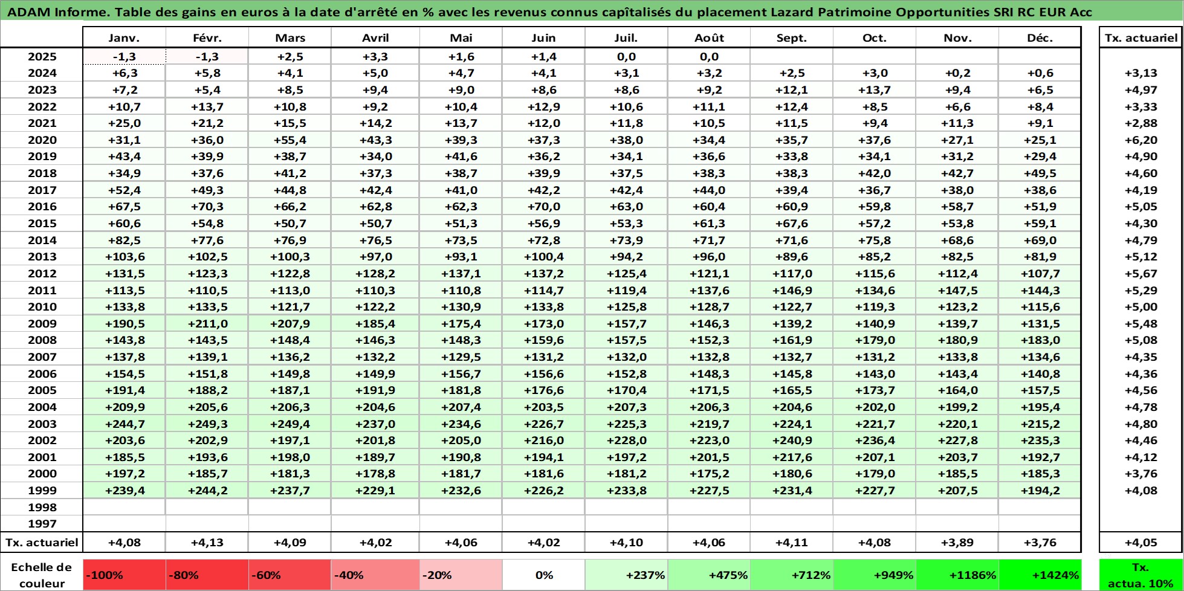Click the 'Sept.' column header
Viewport: 1184px width, 591px height.
792,37
